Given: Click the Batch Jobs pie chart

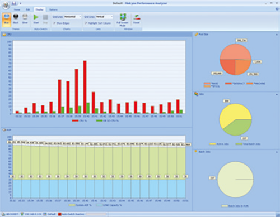Looking at the screenshot, I should coord(235,180).
